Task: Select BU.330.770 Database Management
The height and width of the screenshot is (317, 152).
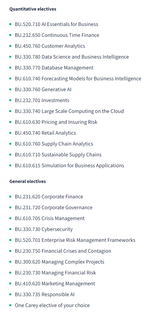Action: tap(54, 68)
